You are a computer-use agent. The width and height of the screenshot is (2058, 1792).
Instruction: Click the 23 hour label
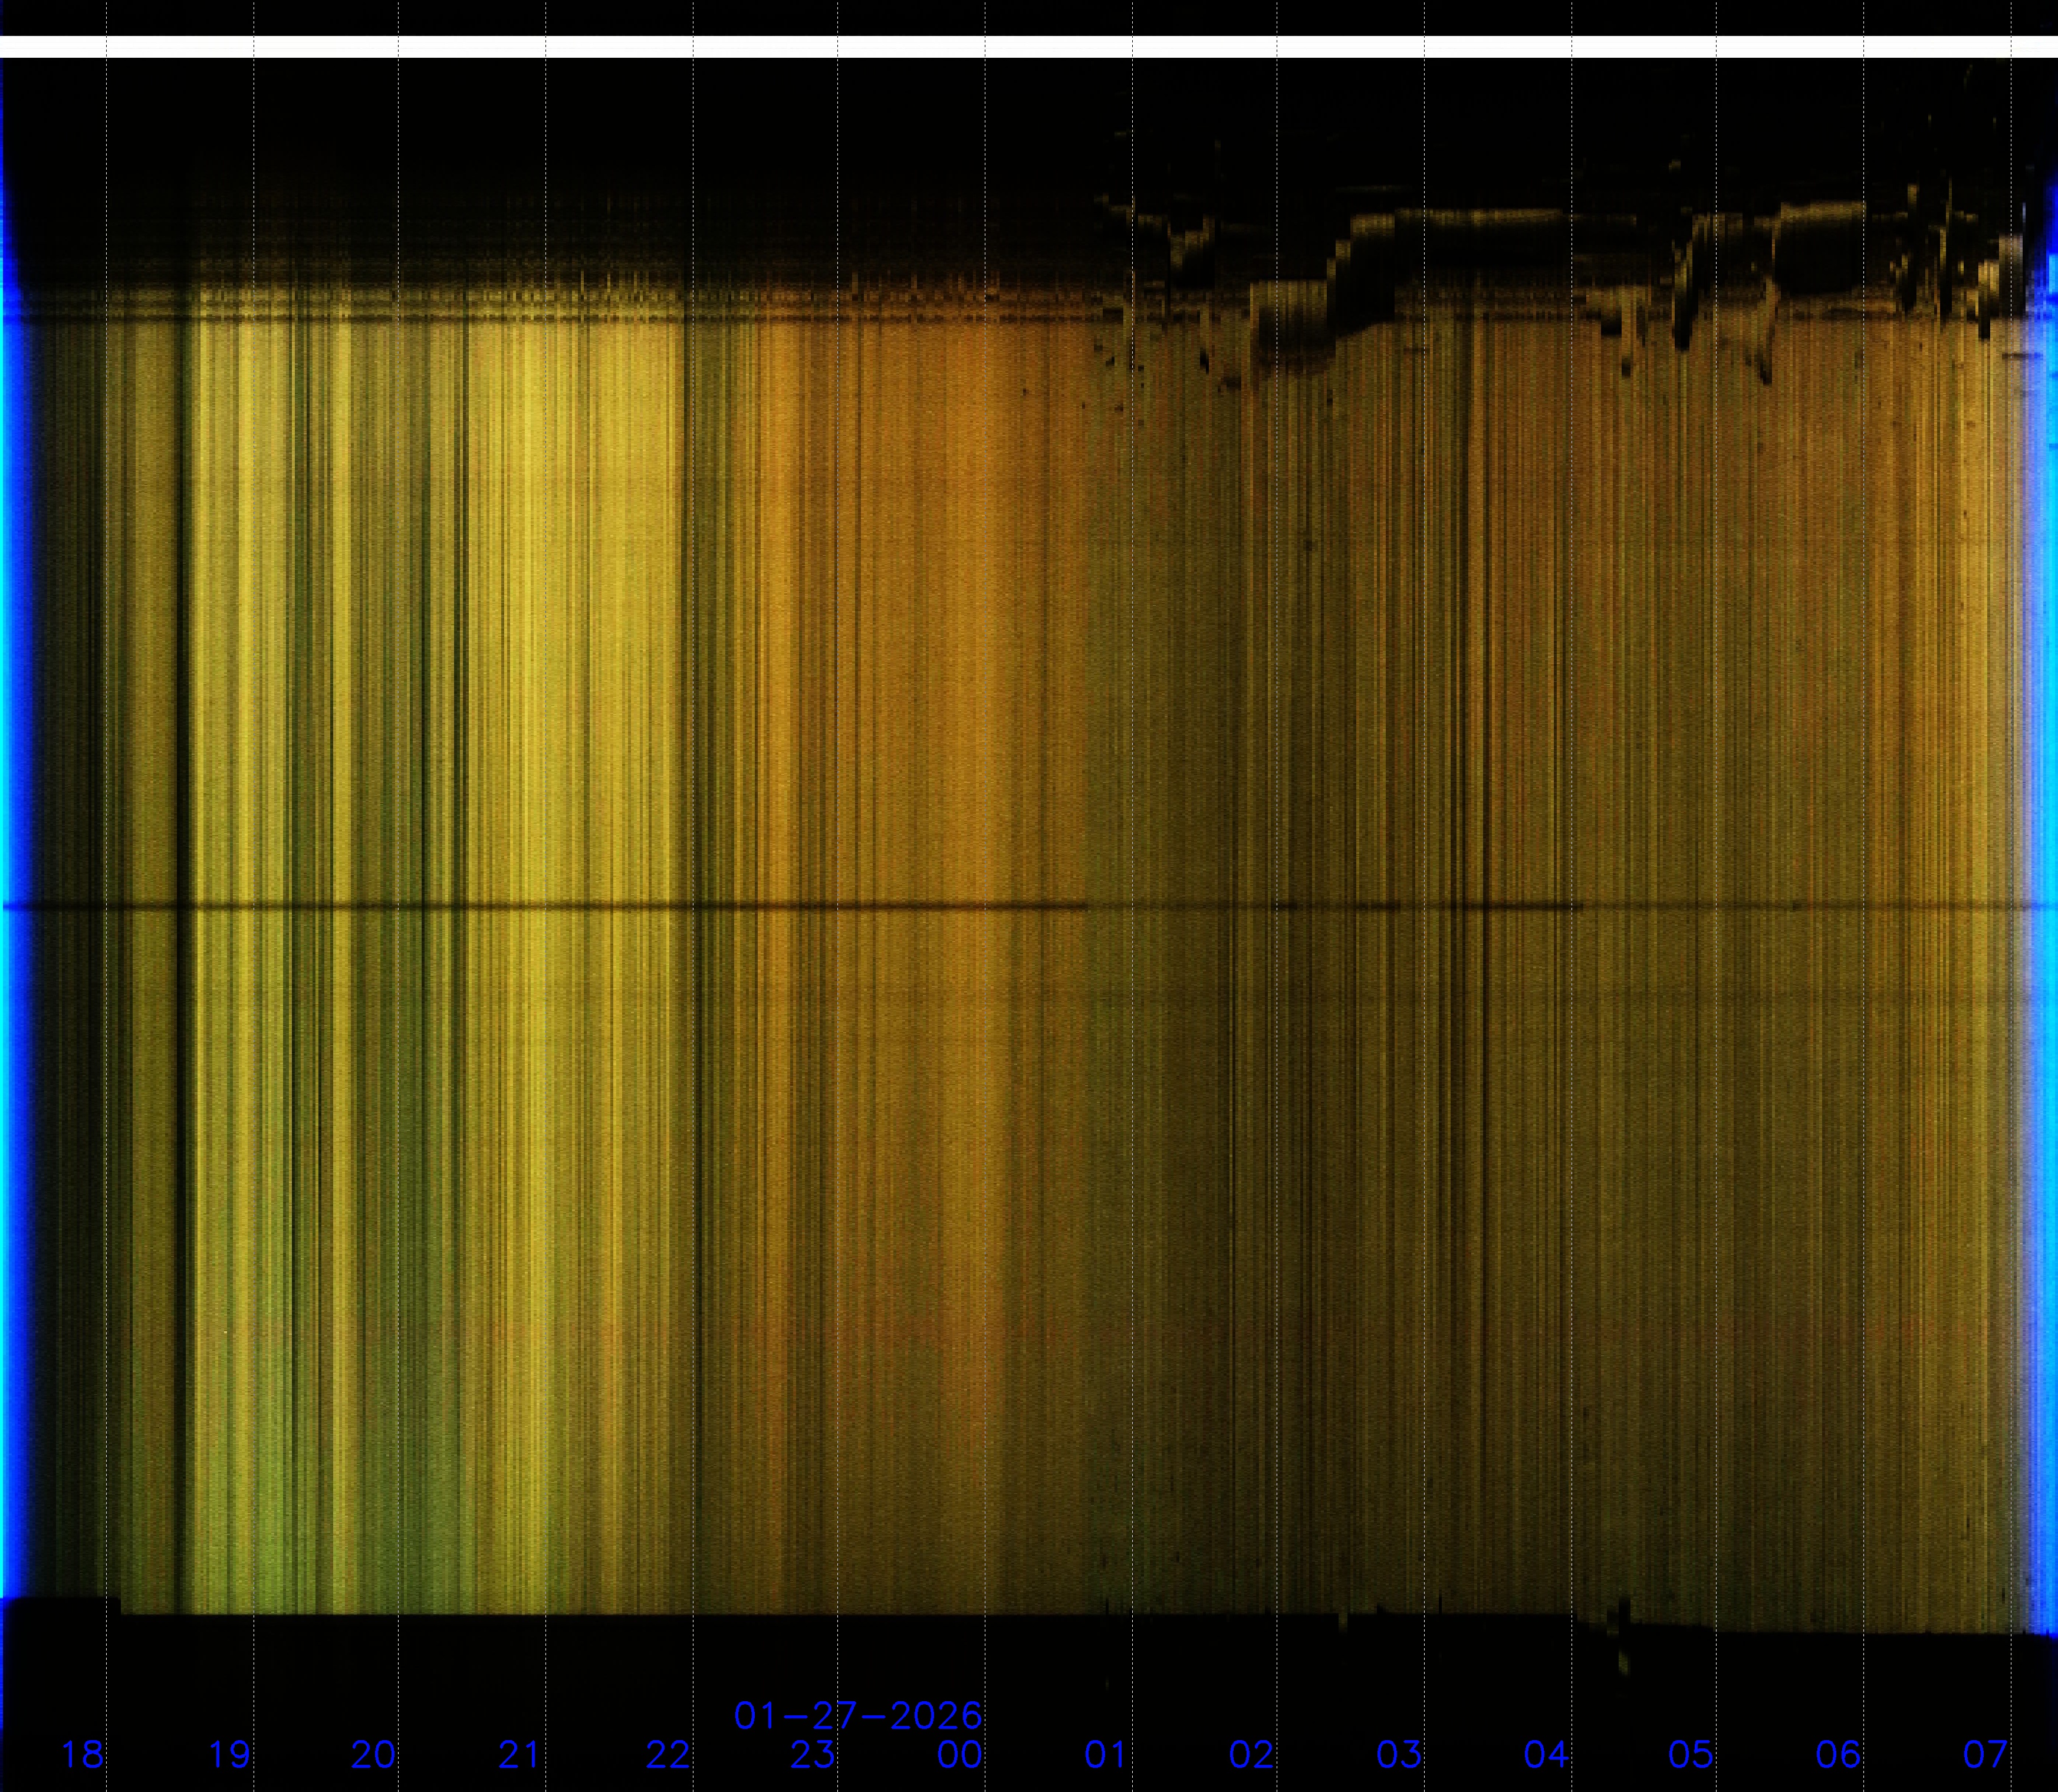pyautogui.click(x=813, y=1754)
